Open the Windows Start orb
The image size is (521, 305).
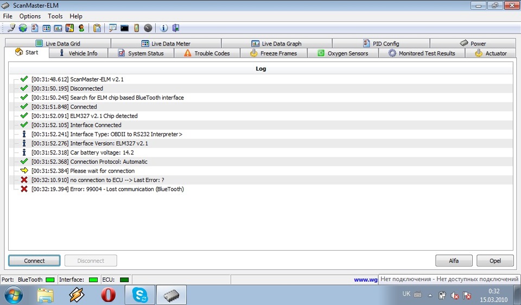click(x=14, y=295)
